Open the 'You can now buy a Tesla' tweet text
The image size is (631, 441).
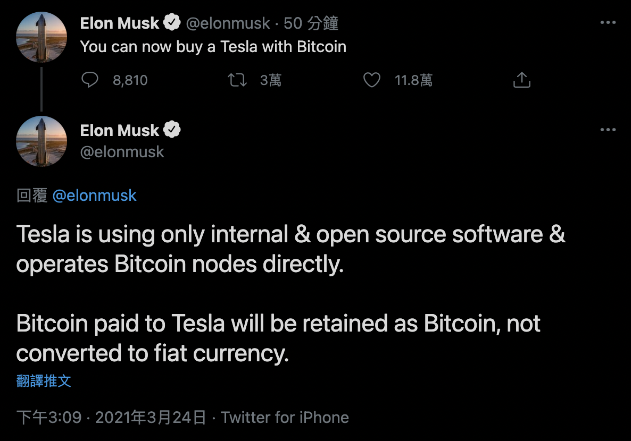click(x=213, y=47)
